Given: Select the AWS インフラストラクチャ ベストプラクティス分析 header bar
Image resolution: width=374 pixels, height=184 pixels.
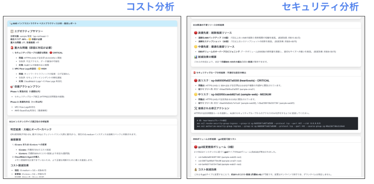Looking at the screenshot, I should [92, 24].
